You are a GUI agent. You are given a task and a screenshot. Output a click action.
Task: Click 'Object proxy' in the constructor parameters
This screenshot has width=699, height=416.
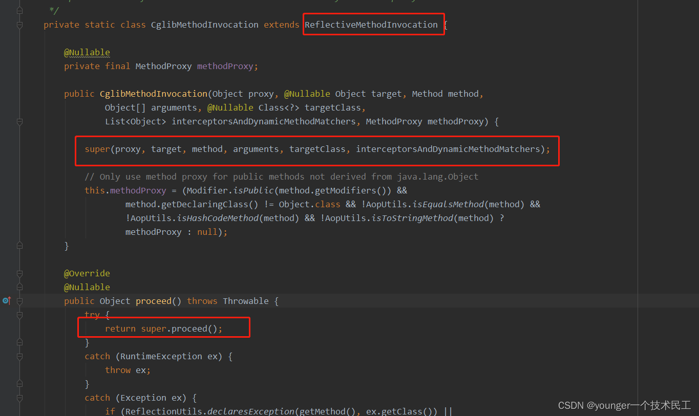tap(243, 94)
